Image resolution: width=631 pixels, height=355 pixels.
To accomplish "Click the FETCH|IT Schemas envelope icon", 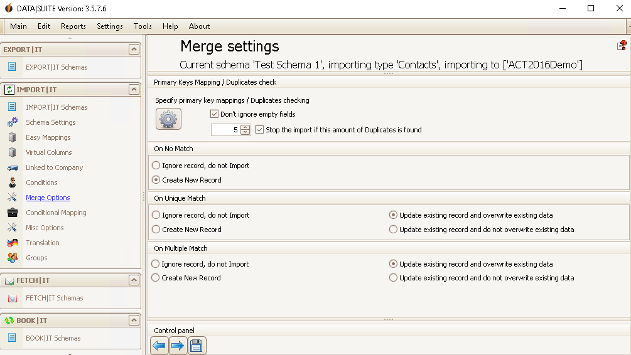I will click(13, 298).
